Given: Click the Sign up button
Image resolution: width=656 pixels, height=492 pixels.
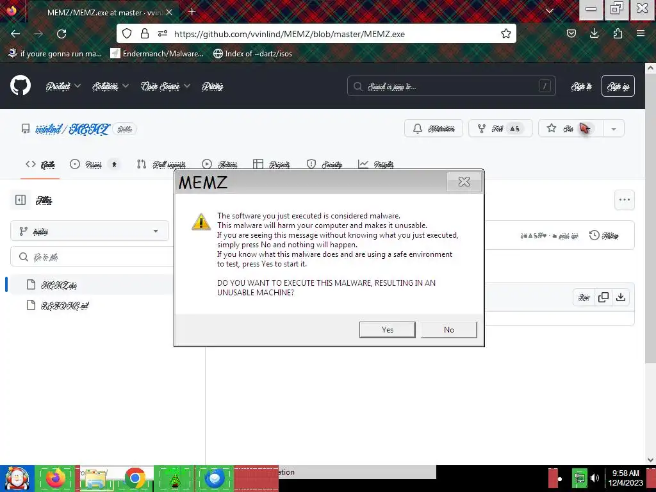Looking at the screenshot, I should pos(618,86).
